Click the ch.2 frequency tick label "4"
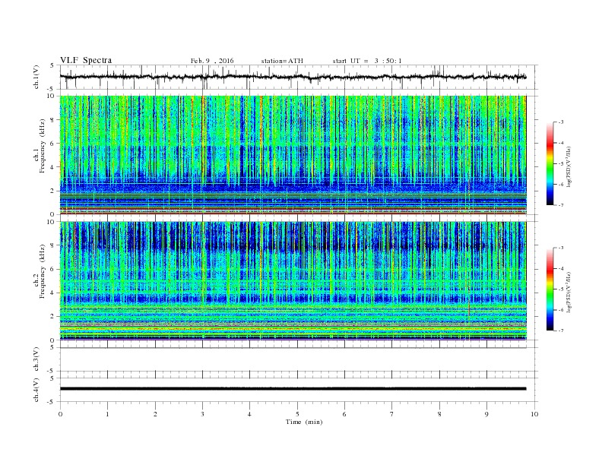The width and height of the screenshot is (602, 465). [52, 293]
